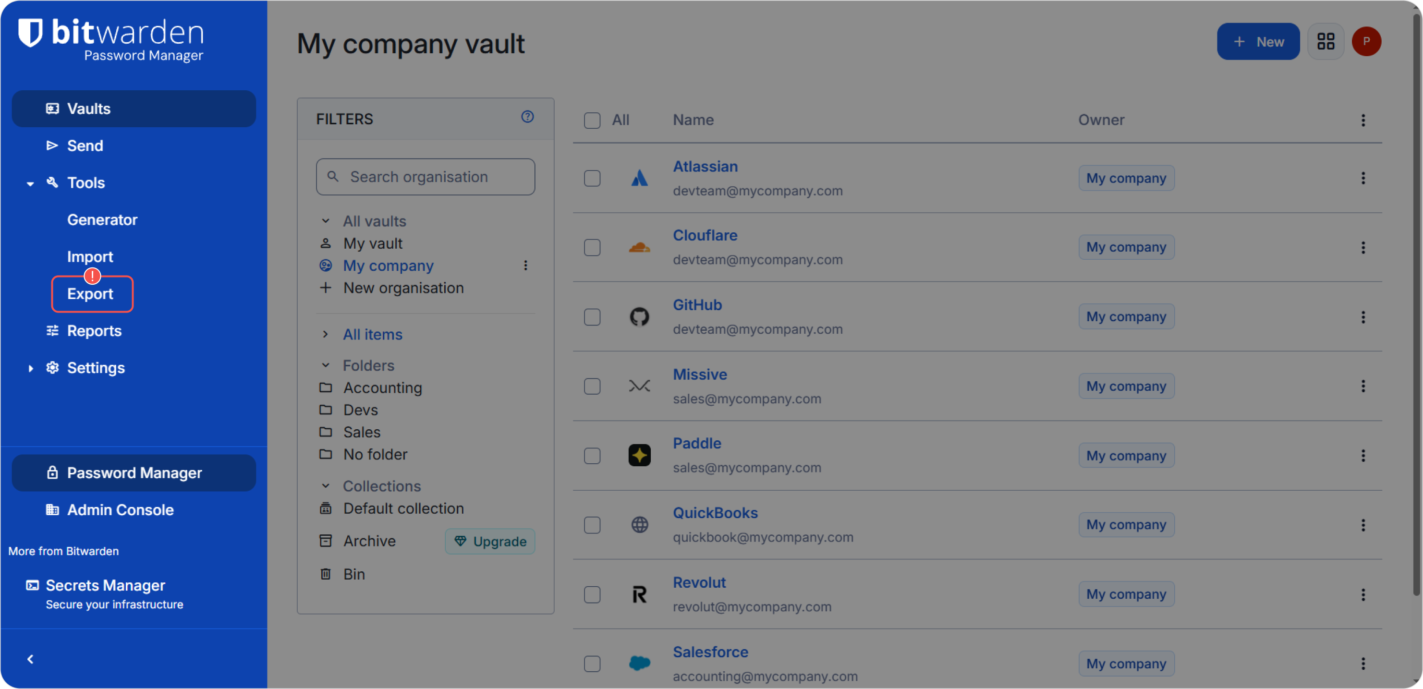Click the Upgrade badge next to Archive
Screen dimensions: 1423x689
(x=490, y=542)
